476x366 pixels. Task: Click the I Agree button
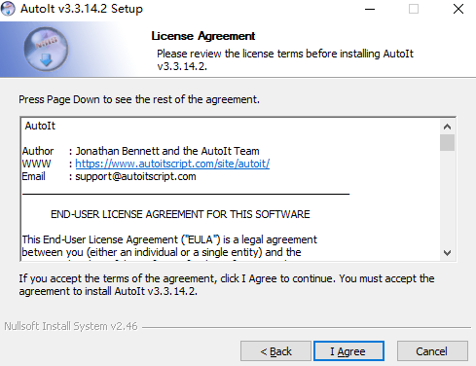[x=348, y=351]
